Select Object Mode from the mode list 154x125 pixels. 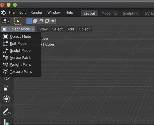pos(21,36)
